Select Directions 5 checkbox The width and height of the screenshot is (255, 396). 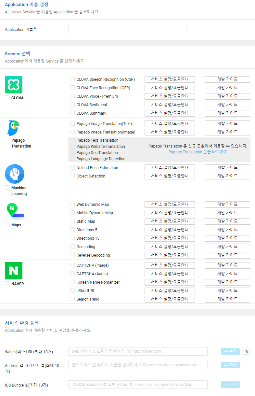[72, 230]
